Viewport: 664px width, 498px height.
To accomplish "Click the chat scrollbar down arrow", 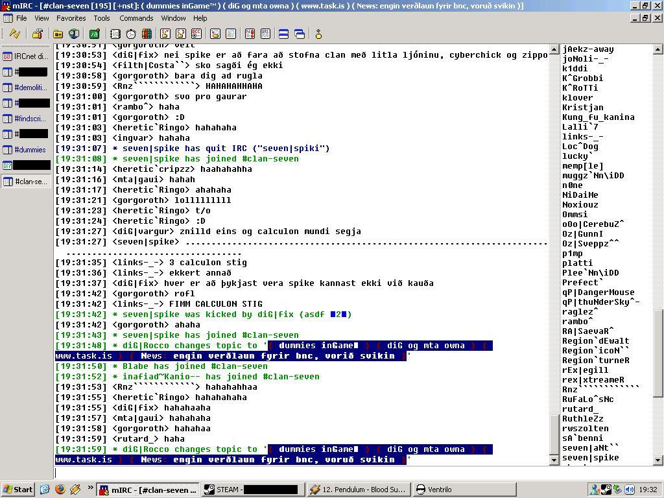I will coord(554,460).
